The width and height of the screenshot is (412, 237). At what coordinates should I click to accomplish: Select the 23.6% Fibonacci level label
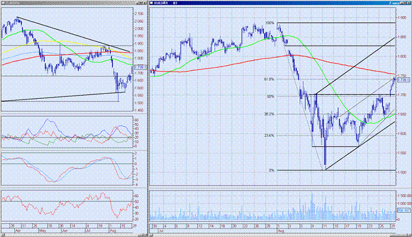tap(269, 136)
